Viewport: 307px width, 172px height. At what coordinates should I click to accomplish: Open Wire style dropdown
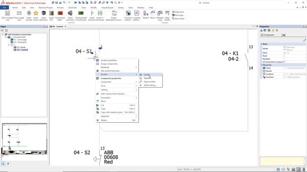click(178, 15)
